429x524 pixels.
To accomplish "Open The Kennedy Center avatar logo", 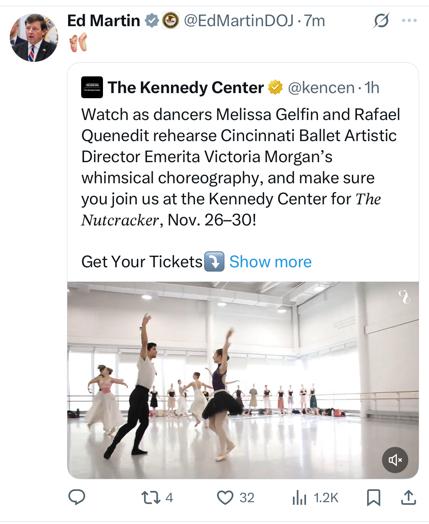I will tap(92, 87).
